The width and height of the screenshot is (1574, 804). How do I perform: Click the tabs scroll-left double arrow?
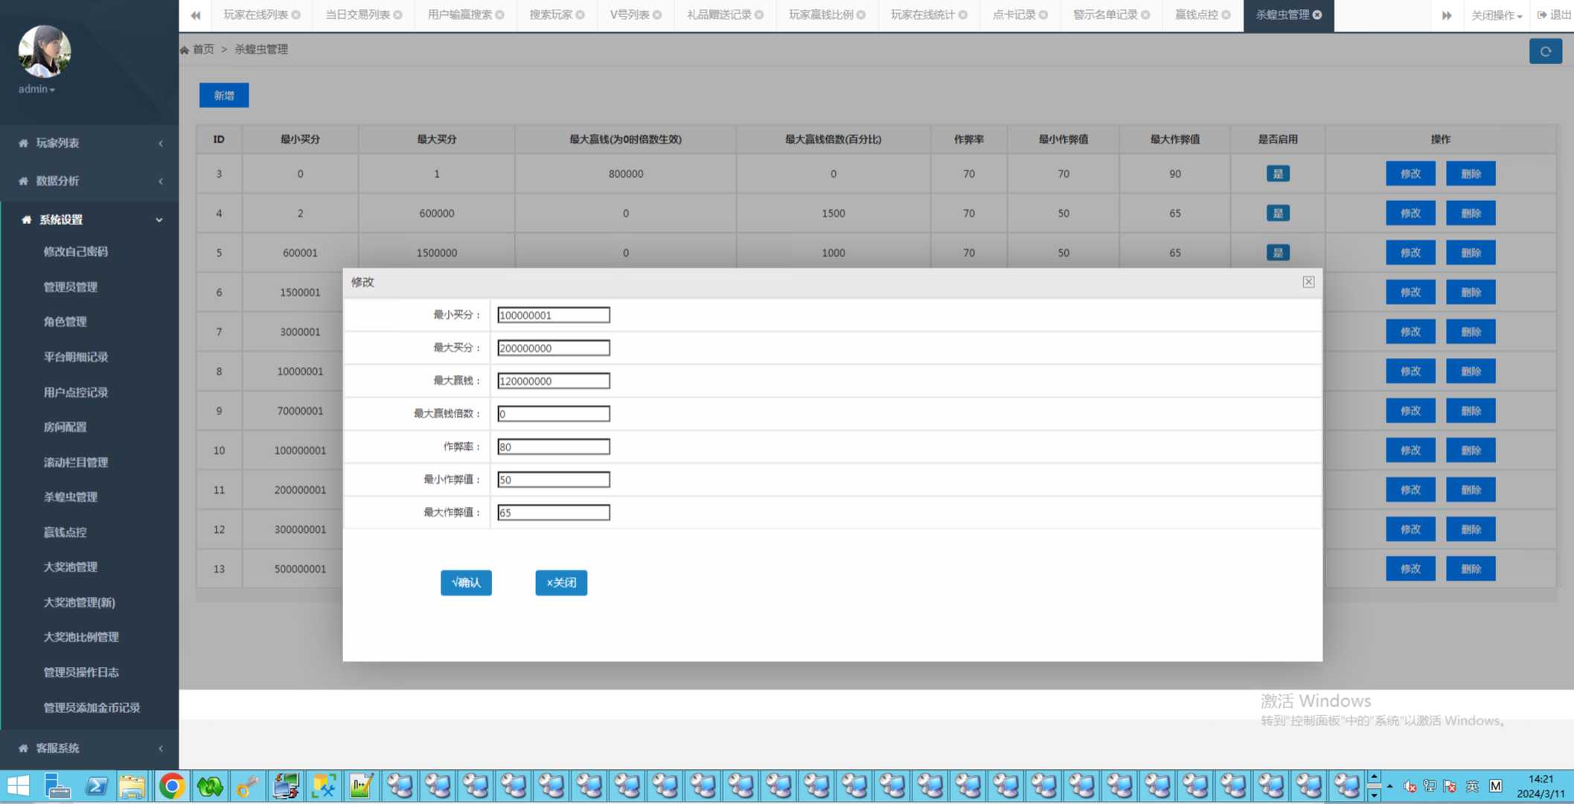tap(196, 15)
